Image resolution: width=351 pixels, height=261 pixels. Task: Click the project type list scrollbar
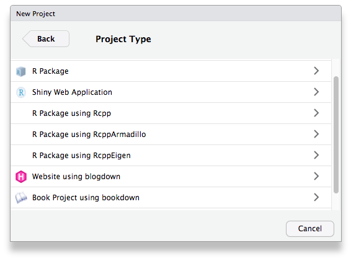[335, 135]
